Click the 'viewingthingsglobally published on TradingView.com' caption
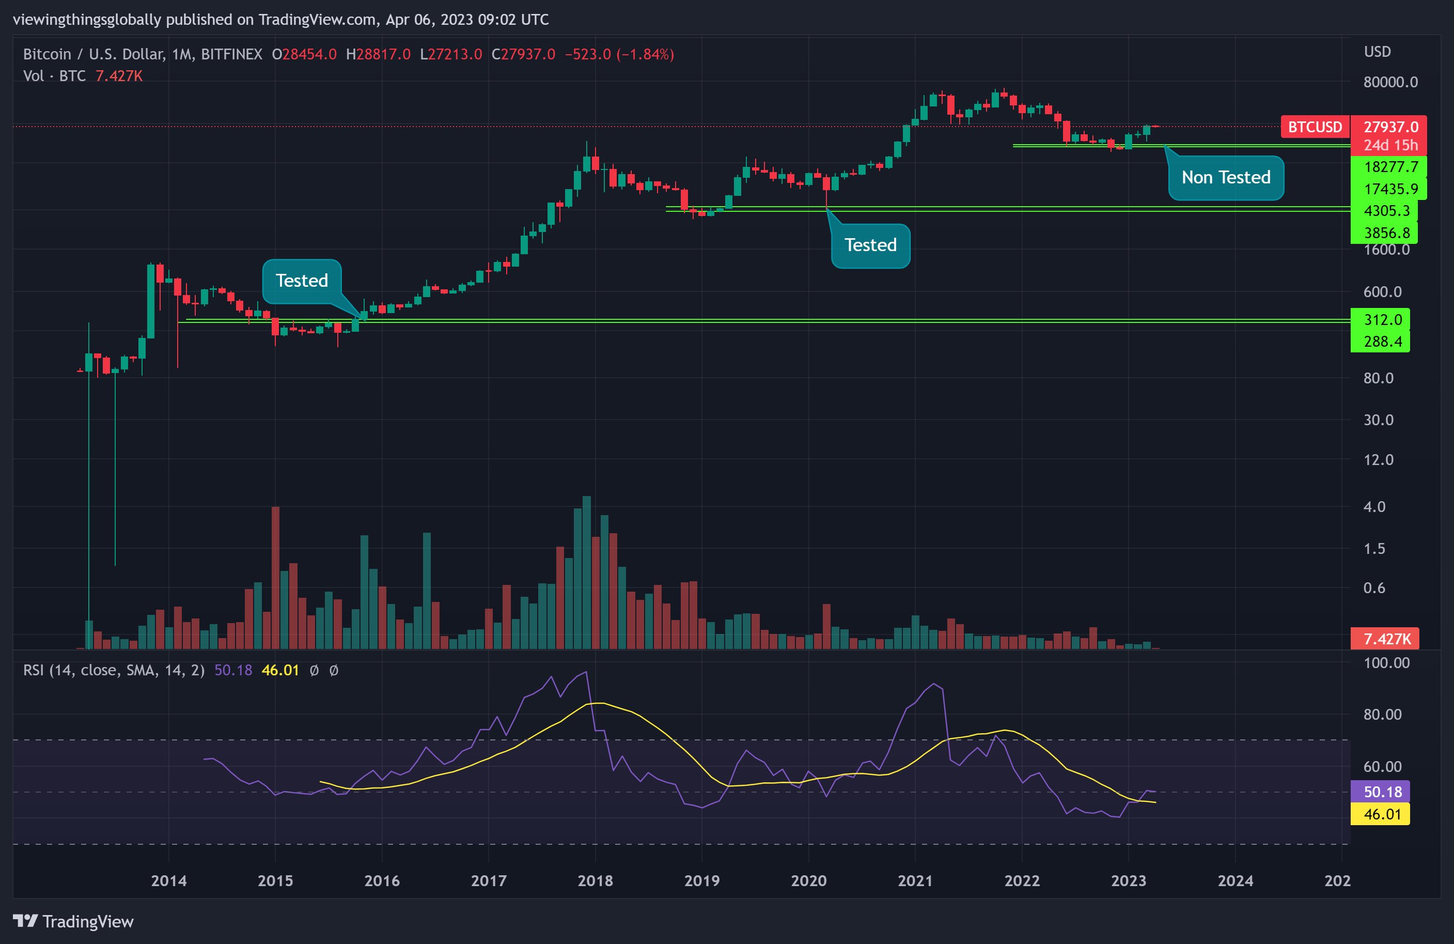This screenshot has width=1454, height=944. (x=195, y=20)
